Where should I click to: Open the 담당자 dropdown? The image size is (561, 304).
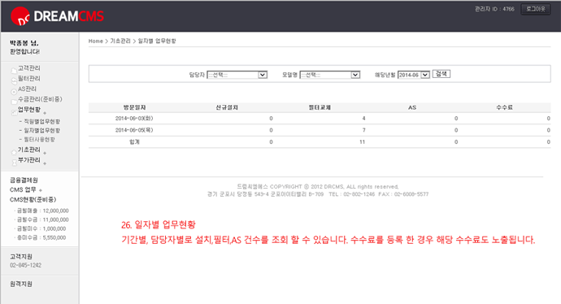click(237, 75)
